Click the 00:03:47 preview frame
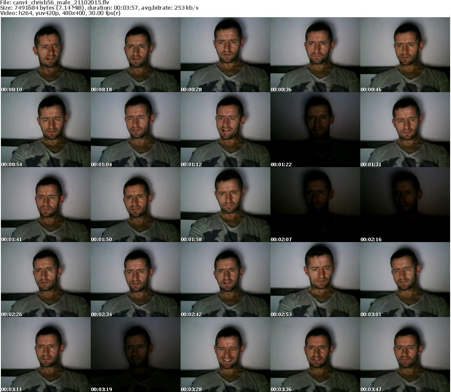The width and height of the screenshot is (451, 392). pos(405,354)
